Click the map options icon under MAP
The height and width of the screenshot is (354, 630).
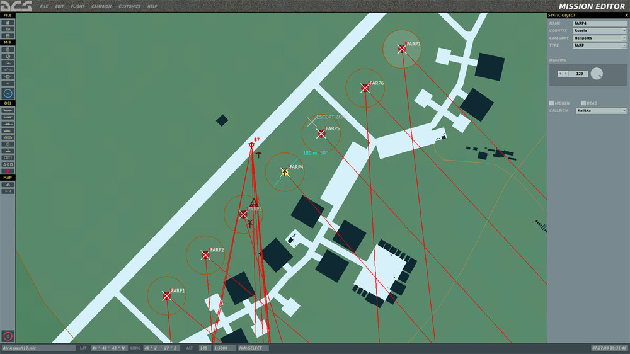[8, 185]
